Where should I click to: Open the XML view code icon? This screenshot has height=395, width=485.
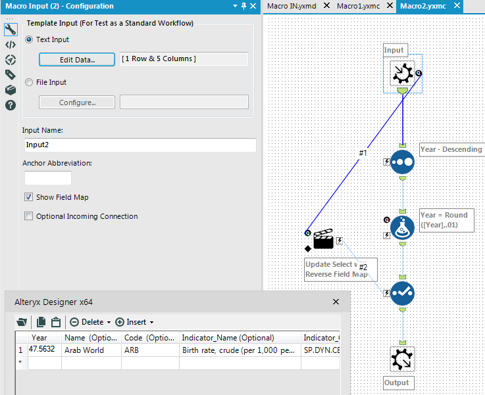(11, 45)
